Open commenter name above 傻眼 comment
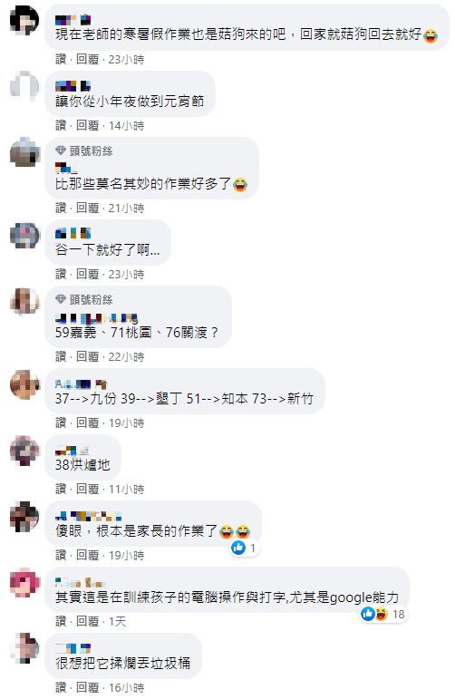The width and height of the screenshot is (455, 699). click(x=88, y=516)
